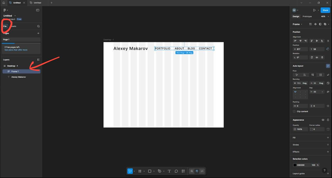Image resolution: width=332 pixels, height=178 pixels.
Task: Toggle Dev Mode in the bottom toolbar
Action: click(x=202, y=171)
